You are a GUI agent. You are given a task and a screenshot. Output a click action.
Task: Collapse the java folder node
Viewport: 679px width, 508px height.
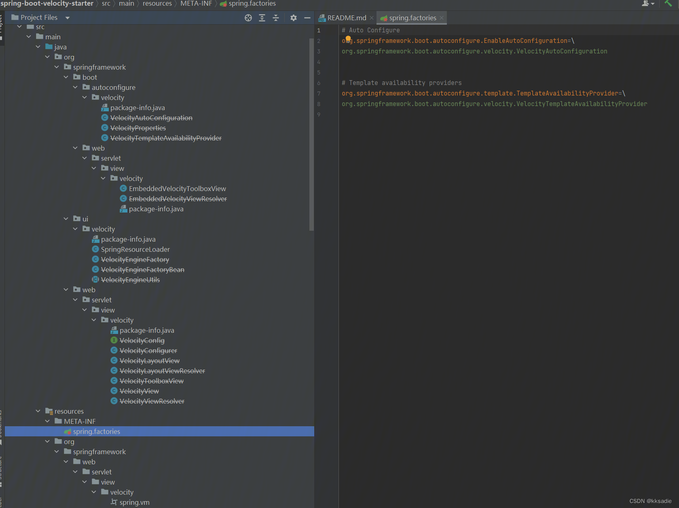pyautogui.click(x=38, y=47)
